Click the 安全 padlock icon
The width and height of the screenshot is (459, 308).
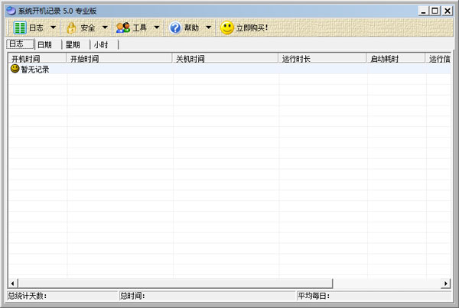pos(72,28)
